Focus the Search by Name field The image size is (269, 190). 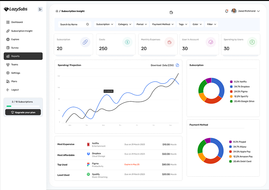(x=75, y=24)
